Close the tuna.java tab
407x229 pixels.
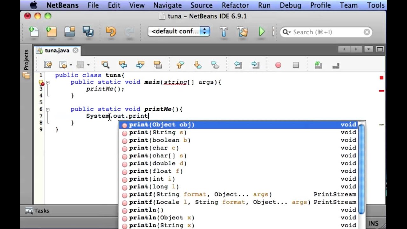click(75, 50)
